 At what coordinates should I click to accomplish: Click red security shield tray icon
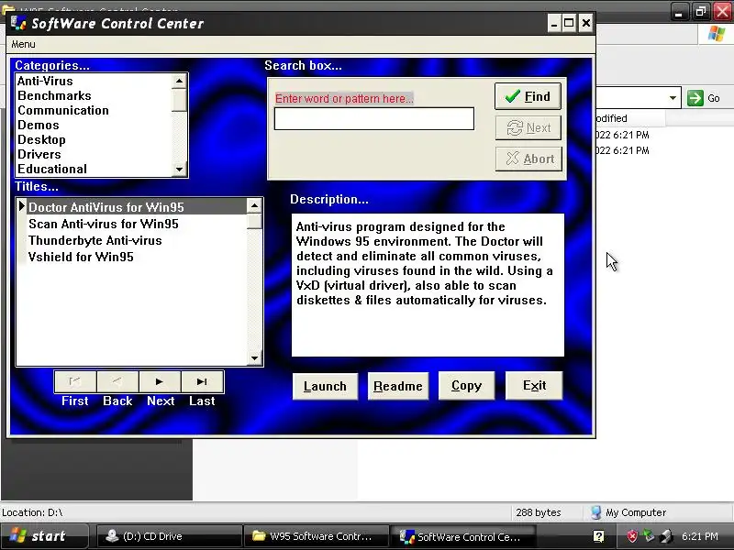(632, 536)
